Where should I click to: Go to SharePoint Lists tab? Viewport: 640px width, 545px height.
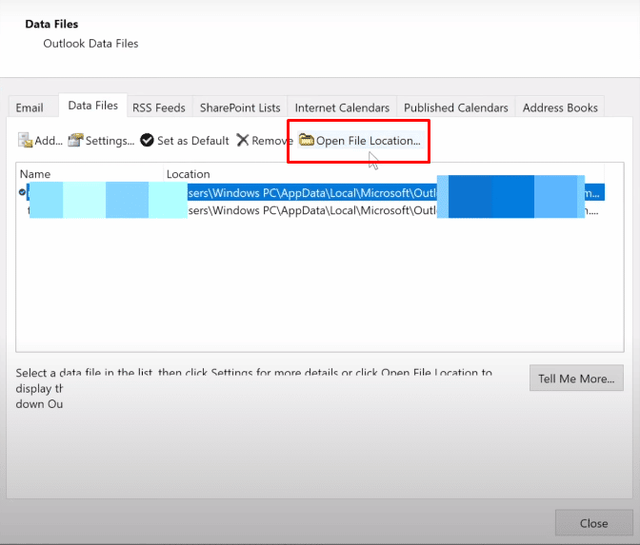(240, 107)
